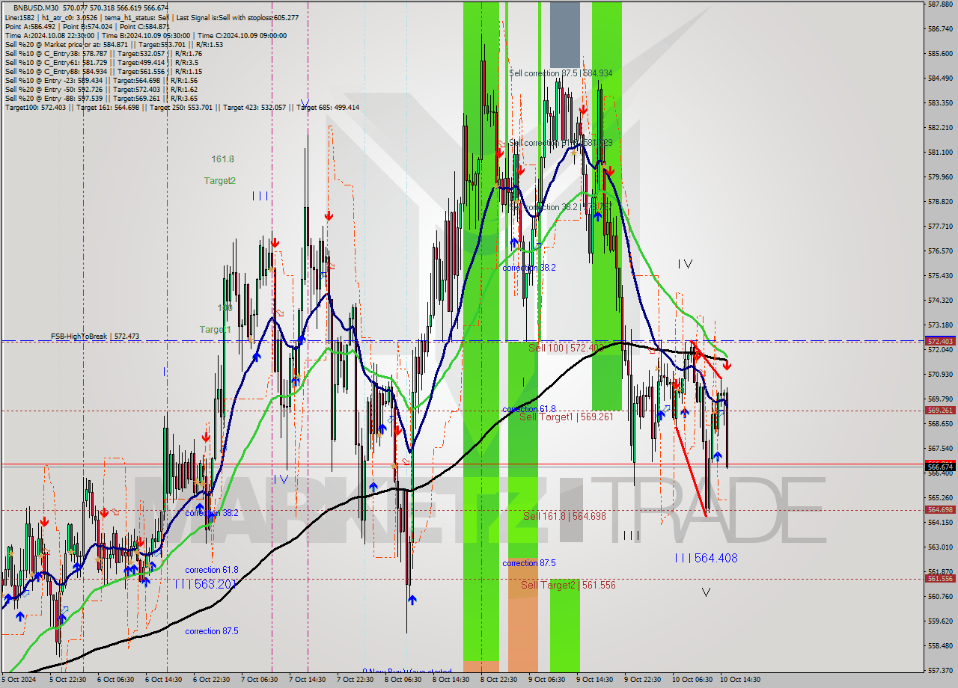Click the FSB-HighToBreak 572.473 label

point(95,337)
